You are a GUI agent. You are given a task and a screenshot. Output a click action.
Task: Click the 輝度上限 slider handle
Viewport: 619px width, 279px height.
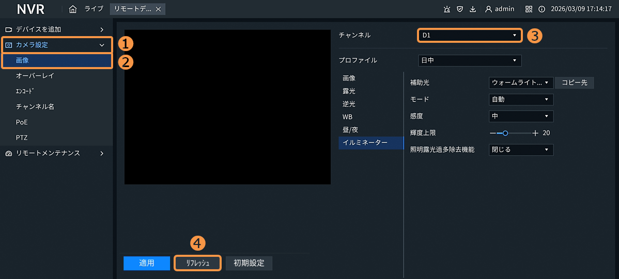click(x=505, y=133)
